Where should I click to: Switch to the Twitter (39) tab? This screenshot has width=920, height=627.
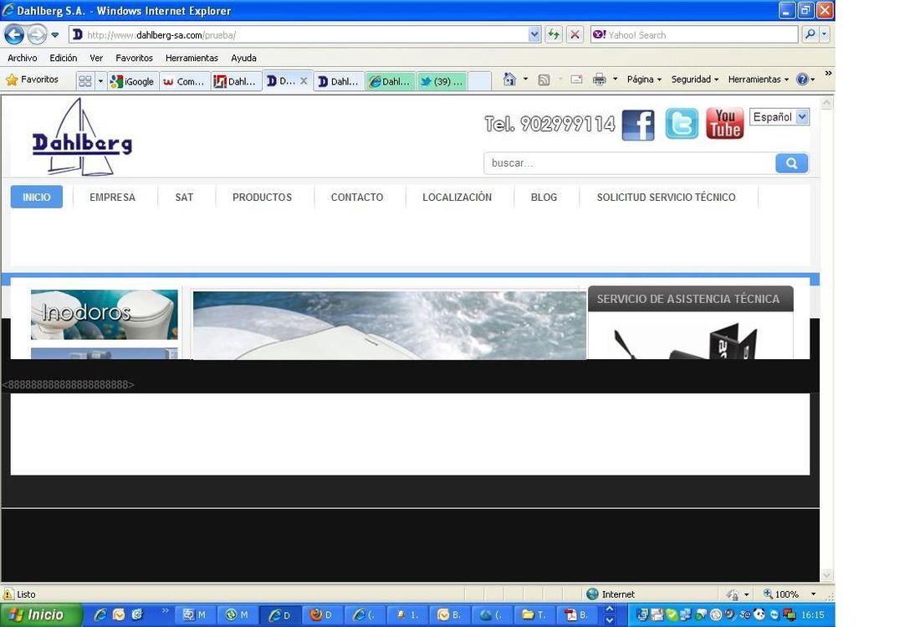click(x=442, y=81)
